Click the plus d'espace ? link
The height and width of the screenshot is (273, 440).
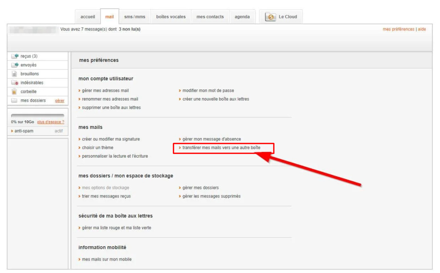51,122
